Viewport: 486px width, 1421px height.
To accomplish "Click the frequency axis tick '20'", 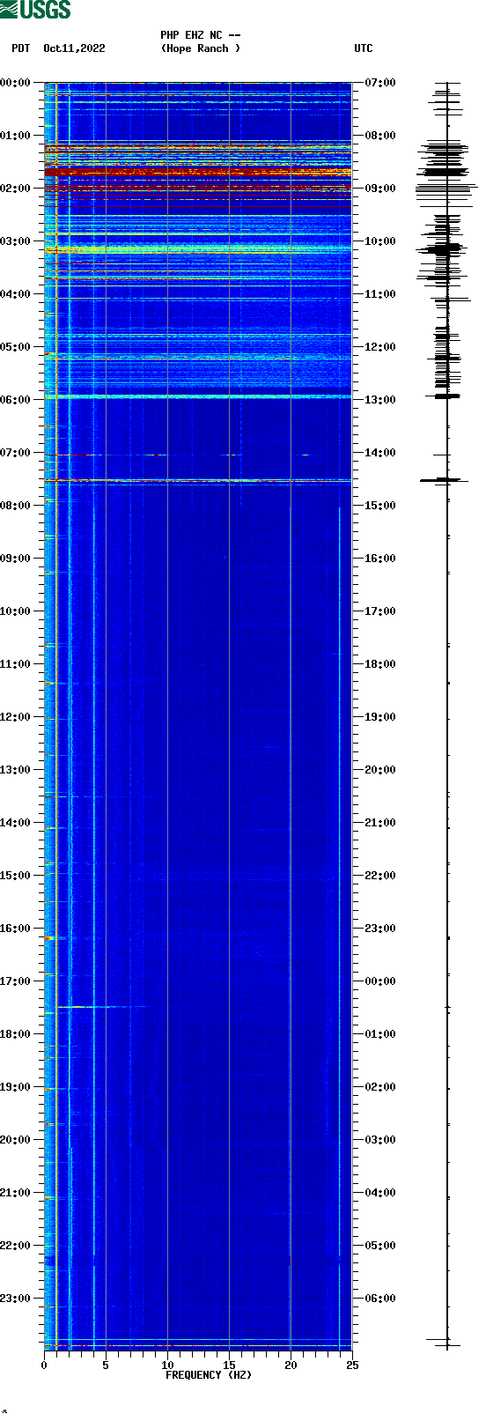I will (x=291, y=1365).
